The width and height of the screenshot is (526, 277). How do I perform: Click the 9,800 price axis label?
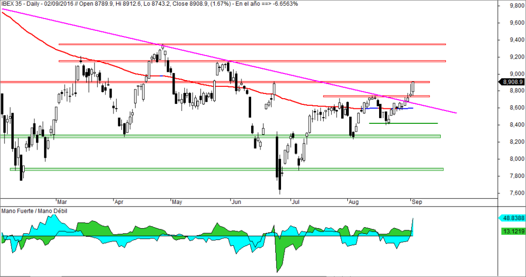517,6
